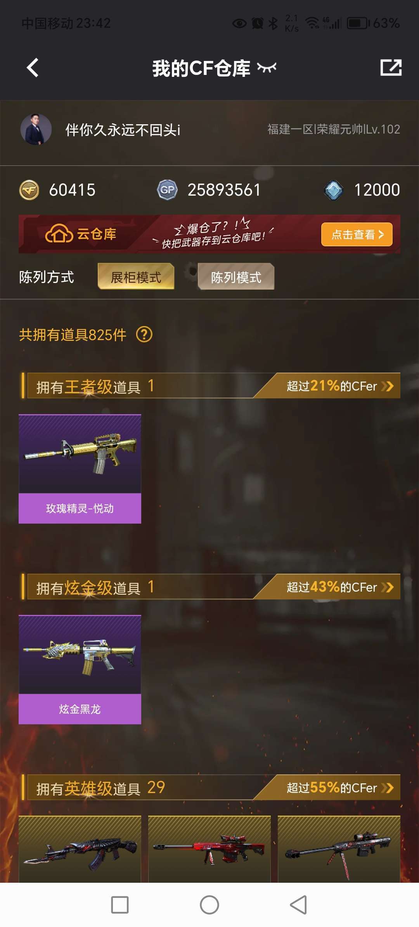Tap the back arrow in header
The image size is (419, 927).
[x=33, y=68]
